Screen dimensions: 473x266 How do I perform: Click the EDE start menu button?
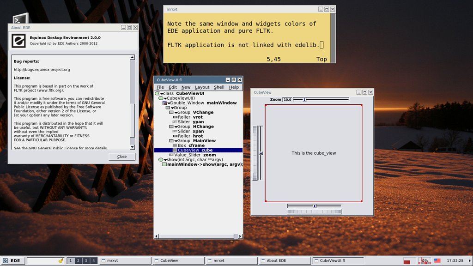pos(12,260)
